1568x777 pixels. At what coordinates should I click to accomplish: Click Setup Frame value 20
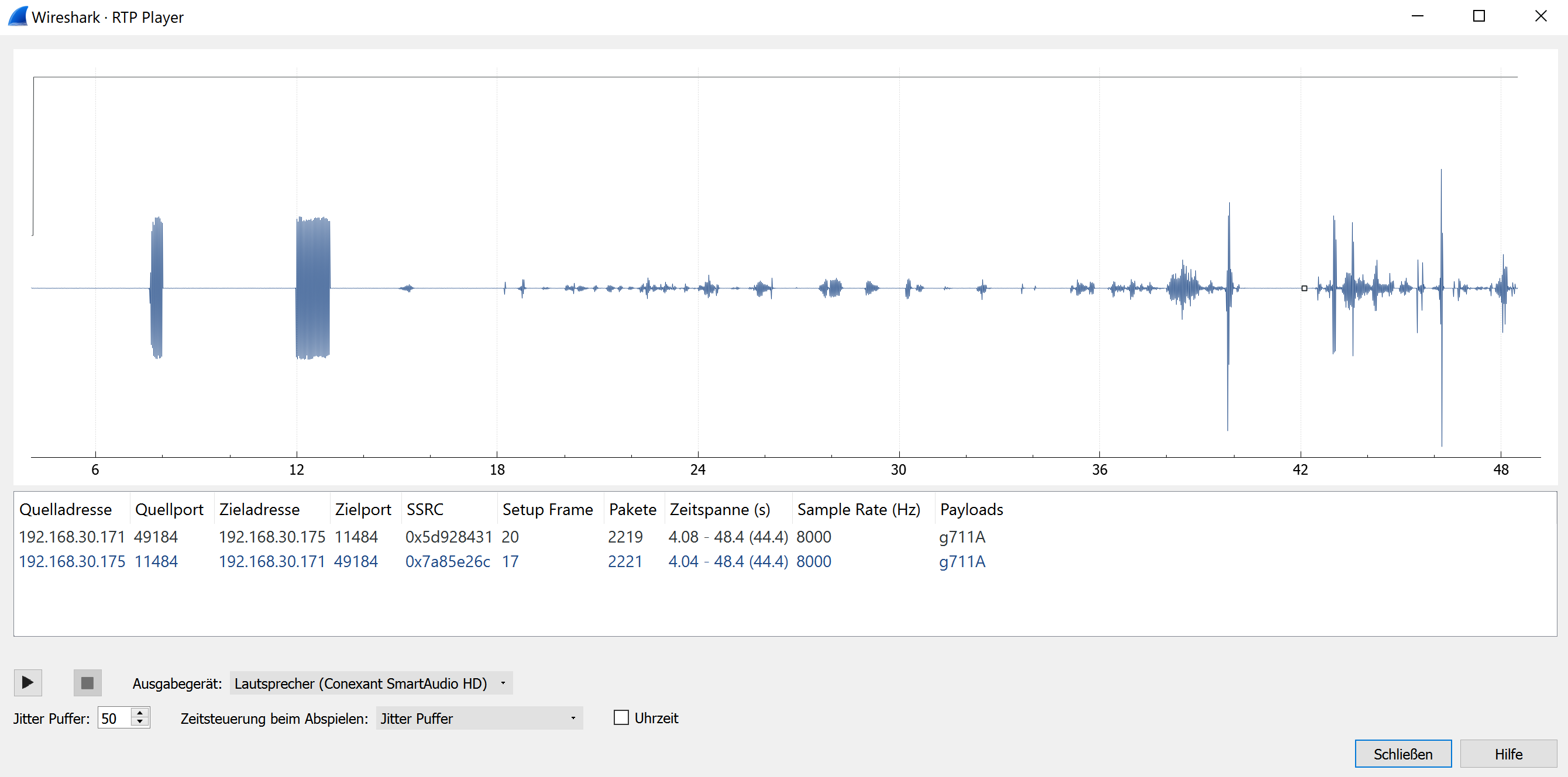(x=510, y=537)
